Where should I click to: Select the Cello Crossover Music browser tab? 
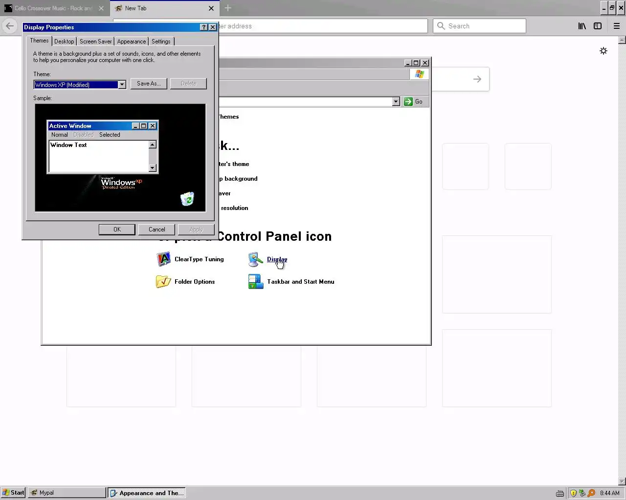(x=54, y=8)
